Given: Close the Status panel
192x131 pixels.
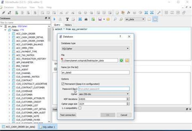Looking at the screenshot, I should (x=190, y=109).
